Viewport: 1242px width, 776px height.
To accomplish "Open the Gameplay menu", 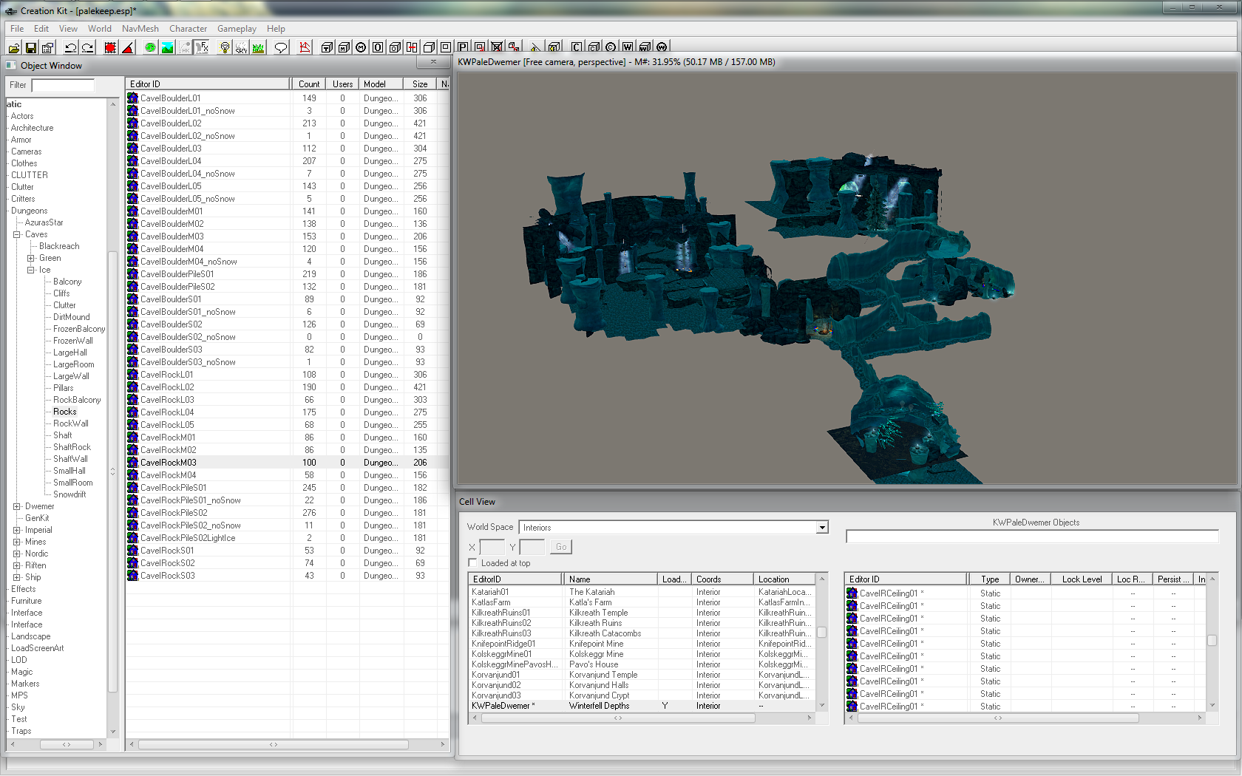I will pyautogui.click(x=237, y=29).
